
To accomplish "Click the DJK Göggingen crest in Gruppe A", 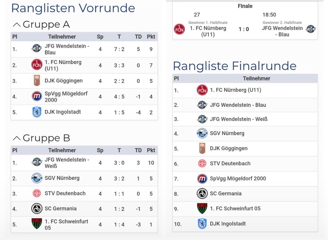I will point(36,81).
